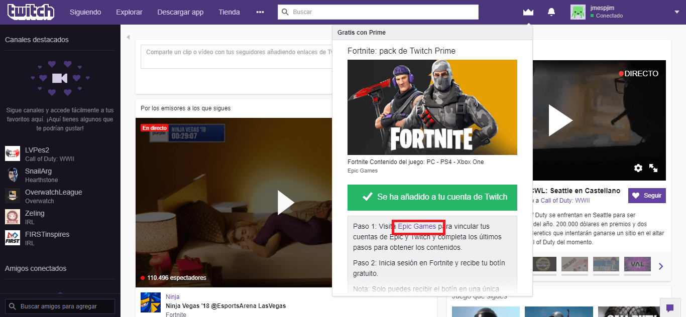
Task: Open Descargar app in navigation
Action: 180,12
